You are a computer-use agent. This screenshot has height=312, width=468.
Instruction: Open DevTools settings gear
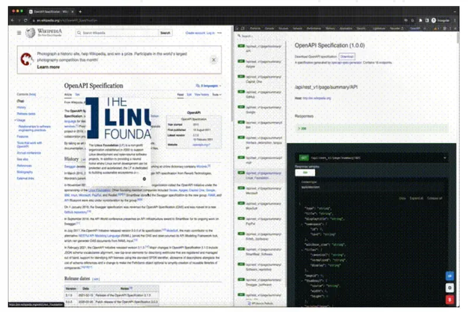(445, 28)
